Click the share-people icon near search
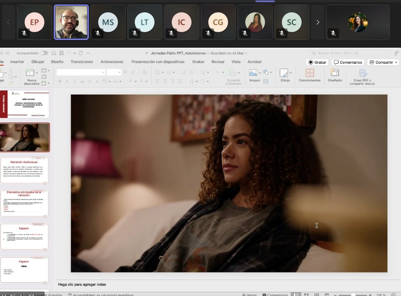This screenshot has height=296, width=401. [x=396, y=53]
